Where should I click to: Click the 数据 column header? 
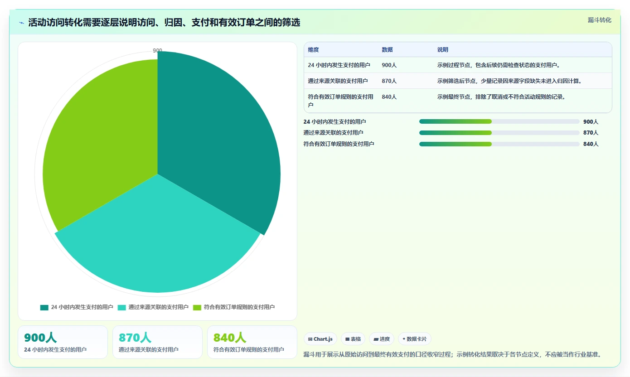click(x=387, y=50)
